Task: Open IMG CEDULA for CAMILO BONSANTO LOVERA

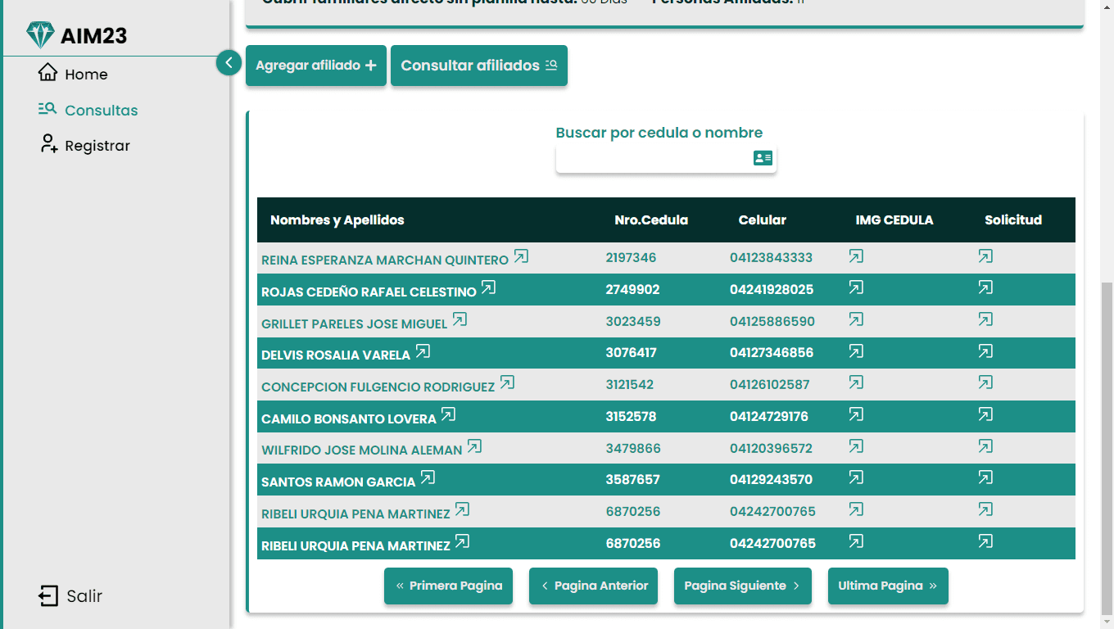Action: (855, 414)
